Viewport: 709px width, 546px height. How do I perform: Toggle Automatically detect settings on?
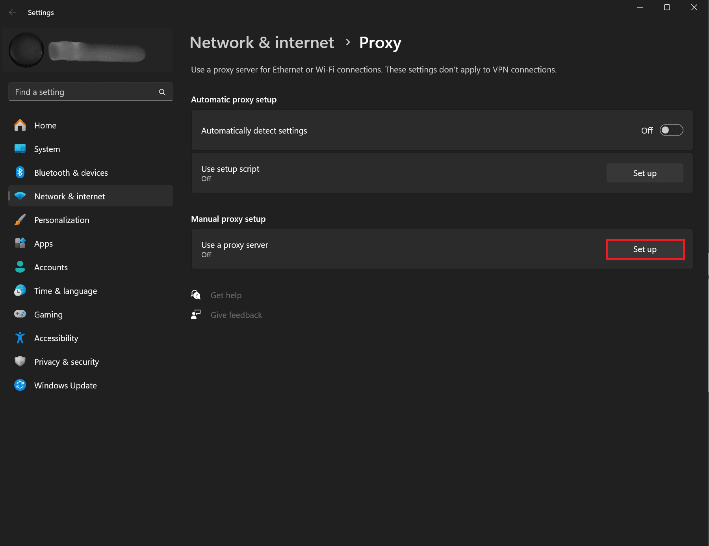[671, 130]
